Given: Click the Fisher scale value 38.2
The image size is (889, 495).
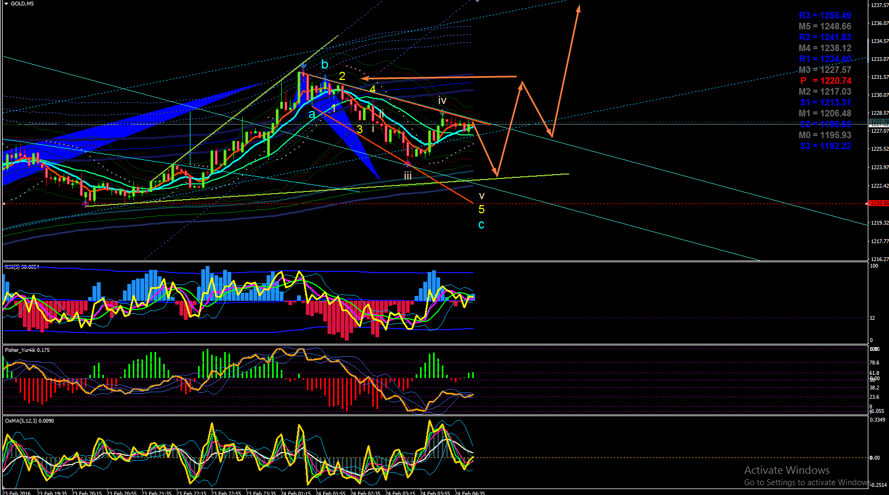Looking at the screenshot, I should pyautogui.click(x=875, y=388).
